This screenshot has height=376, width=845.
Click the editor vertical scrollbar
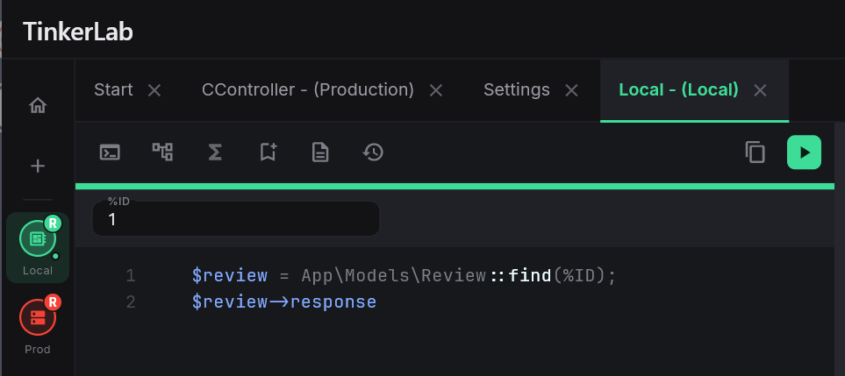[840, 249]
